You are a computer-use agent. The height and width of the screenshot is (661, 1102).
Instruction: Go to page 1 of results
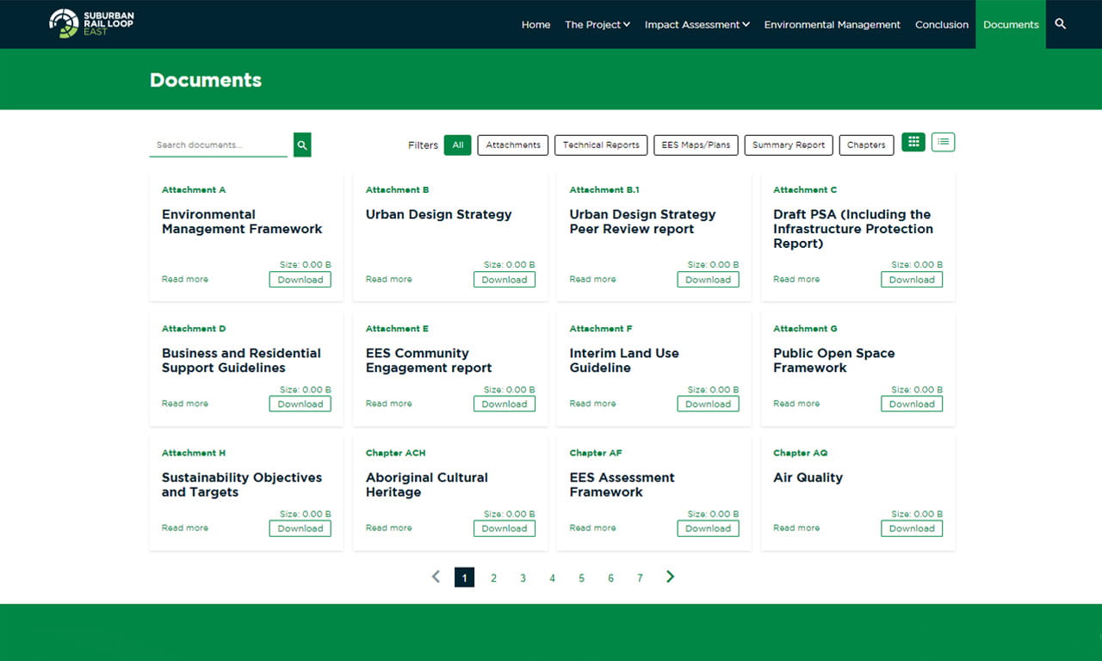click(x=464, y=578)
